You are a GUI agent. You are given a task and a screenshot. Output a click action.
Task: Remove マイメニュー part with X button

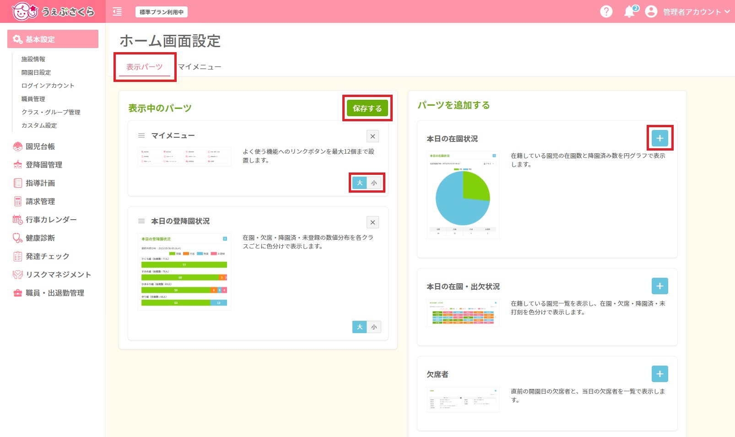point(373,136)
